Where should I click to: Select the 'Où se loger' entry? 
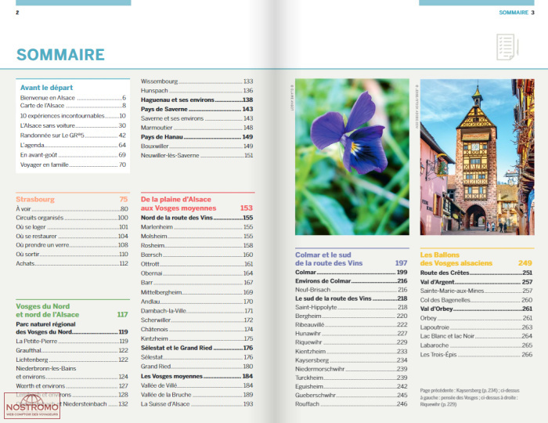pyautogui.click(x=72, y=227)
